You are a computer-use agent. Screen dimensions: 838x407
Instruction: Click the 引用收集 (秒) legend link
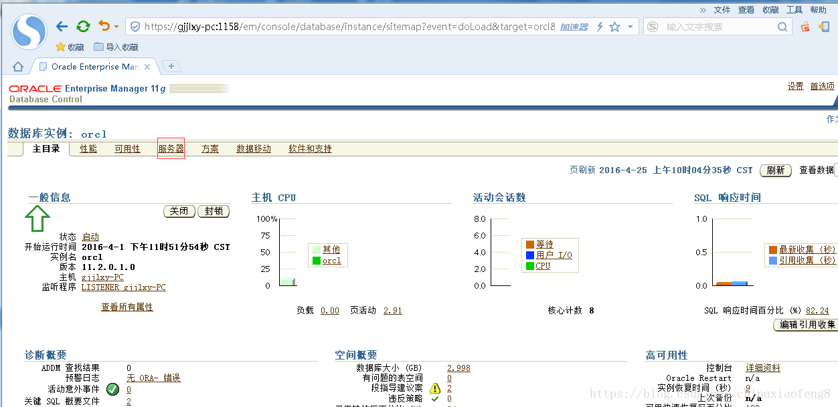[x=807, y=261]
